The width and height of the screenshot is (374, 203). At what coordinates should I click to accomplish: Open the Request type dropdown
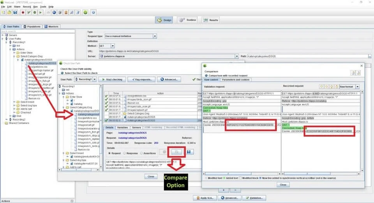tap(155, 36)
